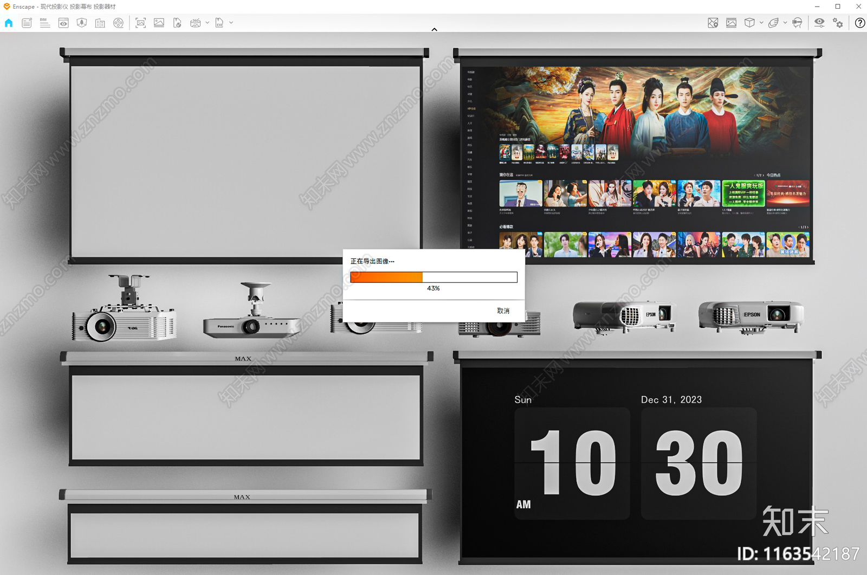
Task: Open the BIM info panel
Action: coord(45,23)
